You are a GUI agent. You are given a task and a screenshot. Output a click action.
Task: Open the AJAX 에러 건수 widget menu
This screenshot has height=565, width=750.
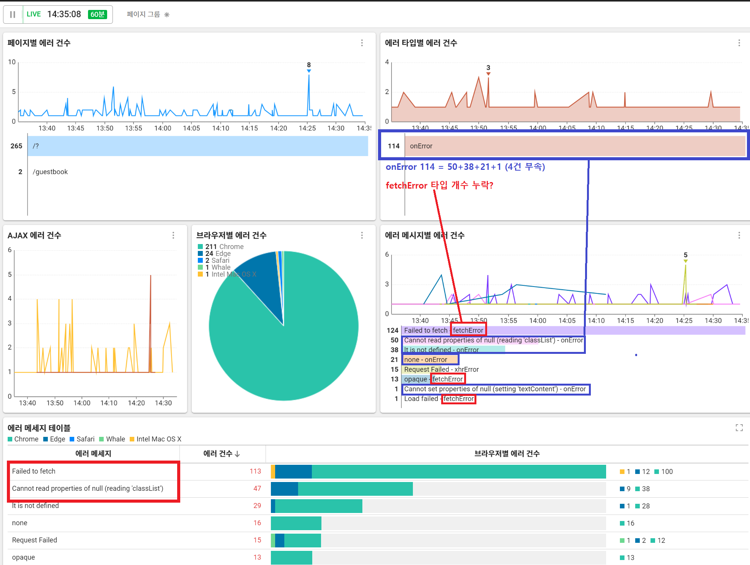(x=173, y=235)
